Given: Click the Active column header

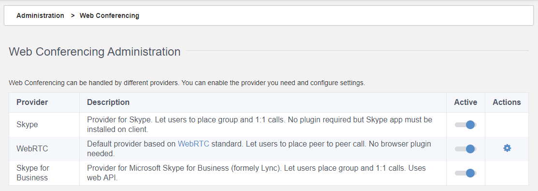Looking at the screenshot, I should click(465, 103).
